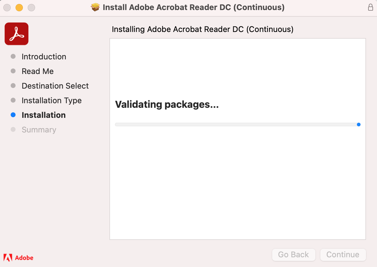The height and width of the screenshot is (267, 377).
Task: Click the package box icon in title
Action: coord(95,7)
